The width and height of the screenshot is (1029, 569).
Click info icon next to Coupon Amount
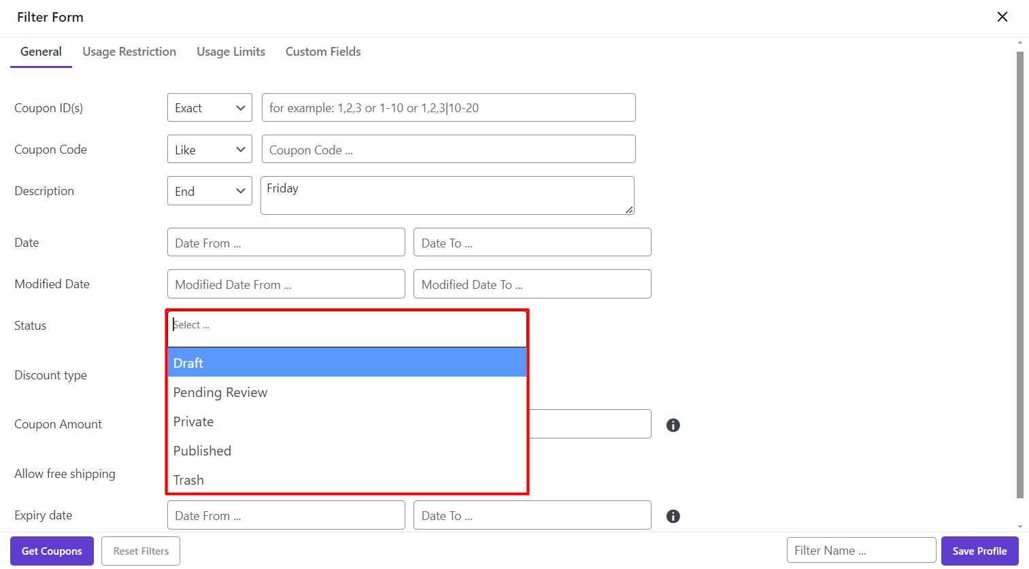(x=673, y=425)
